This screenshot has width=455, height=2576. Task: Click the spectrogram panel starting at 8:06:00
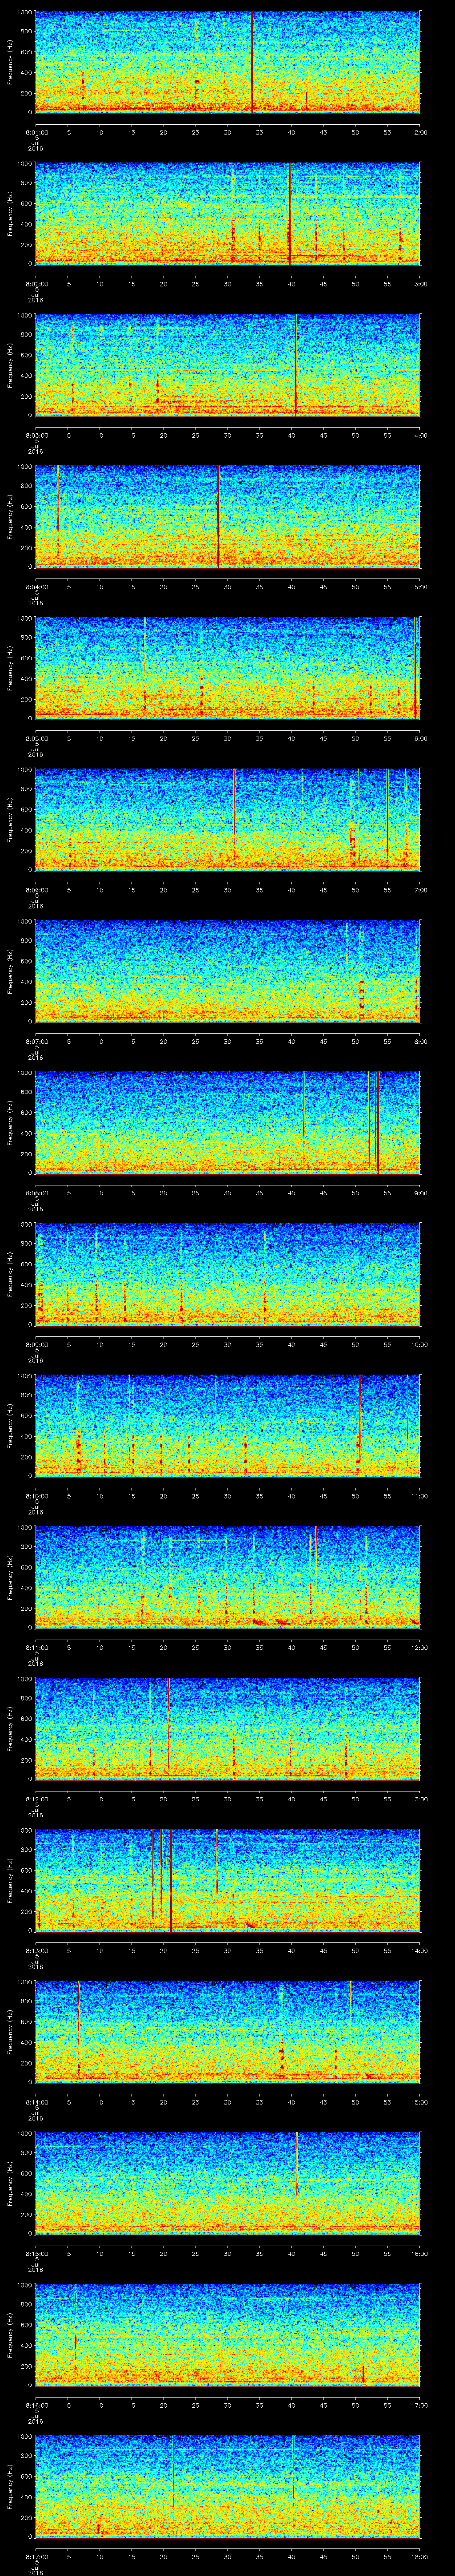[227, 819]
